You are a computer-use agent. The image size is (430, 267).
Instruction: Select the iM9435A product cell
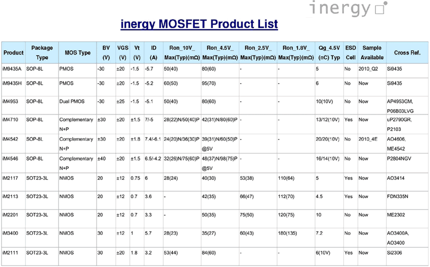click(12, 69)
